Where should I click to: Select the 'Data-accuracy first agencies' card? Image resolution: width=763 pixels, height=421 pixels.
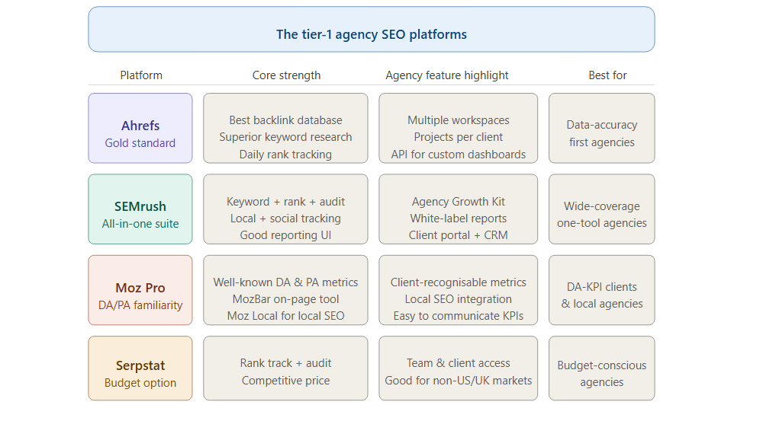point(602,128)
